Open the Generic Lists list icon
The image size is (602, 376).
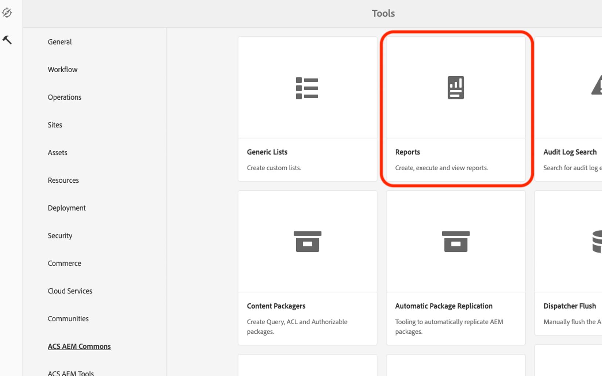307,88
